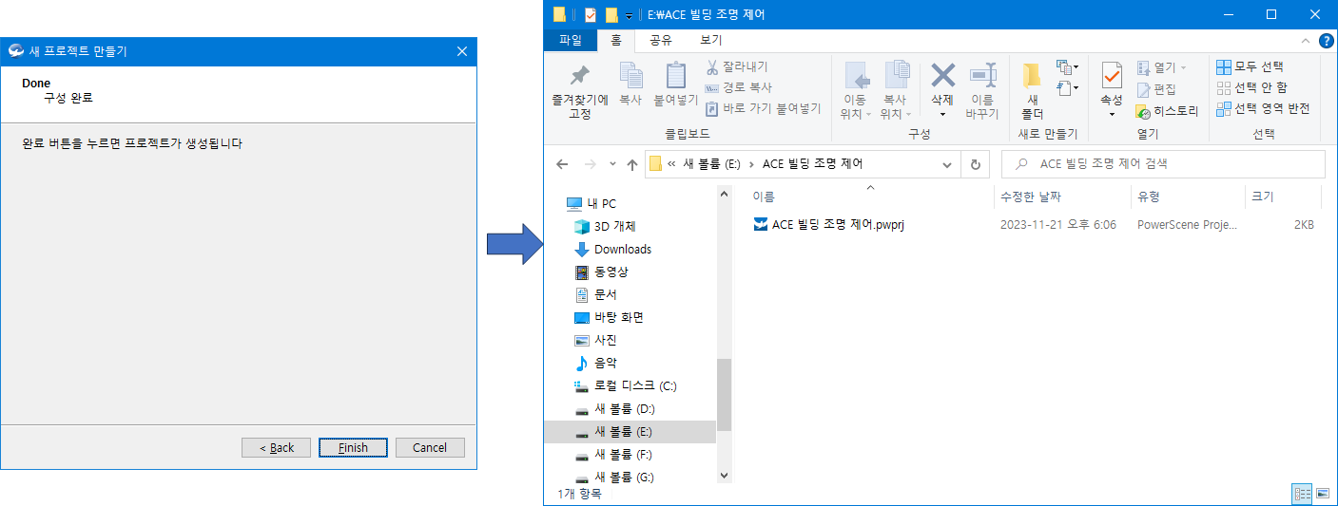Click the address bar path field
Image resolution: width=1338 pixels, height=506 pixels.
pyautogui.click(x=803, y=164)
